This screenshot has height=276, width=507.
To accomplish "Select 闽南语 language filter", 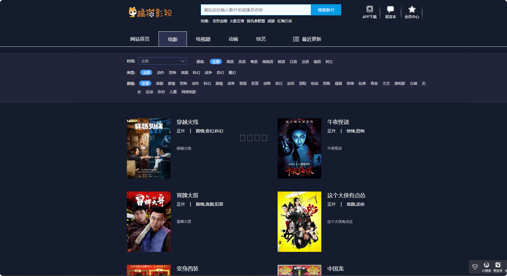I will point(268,62).
